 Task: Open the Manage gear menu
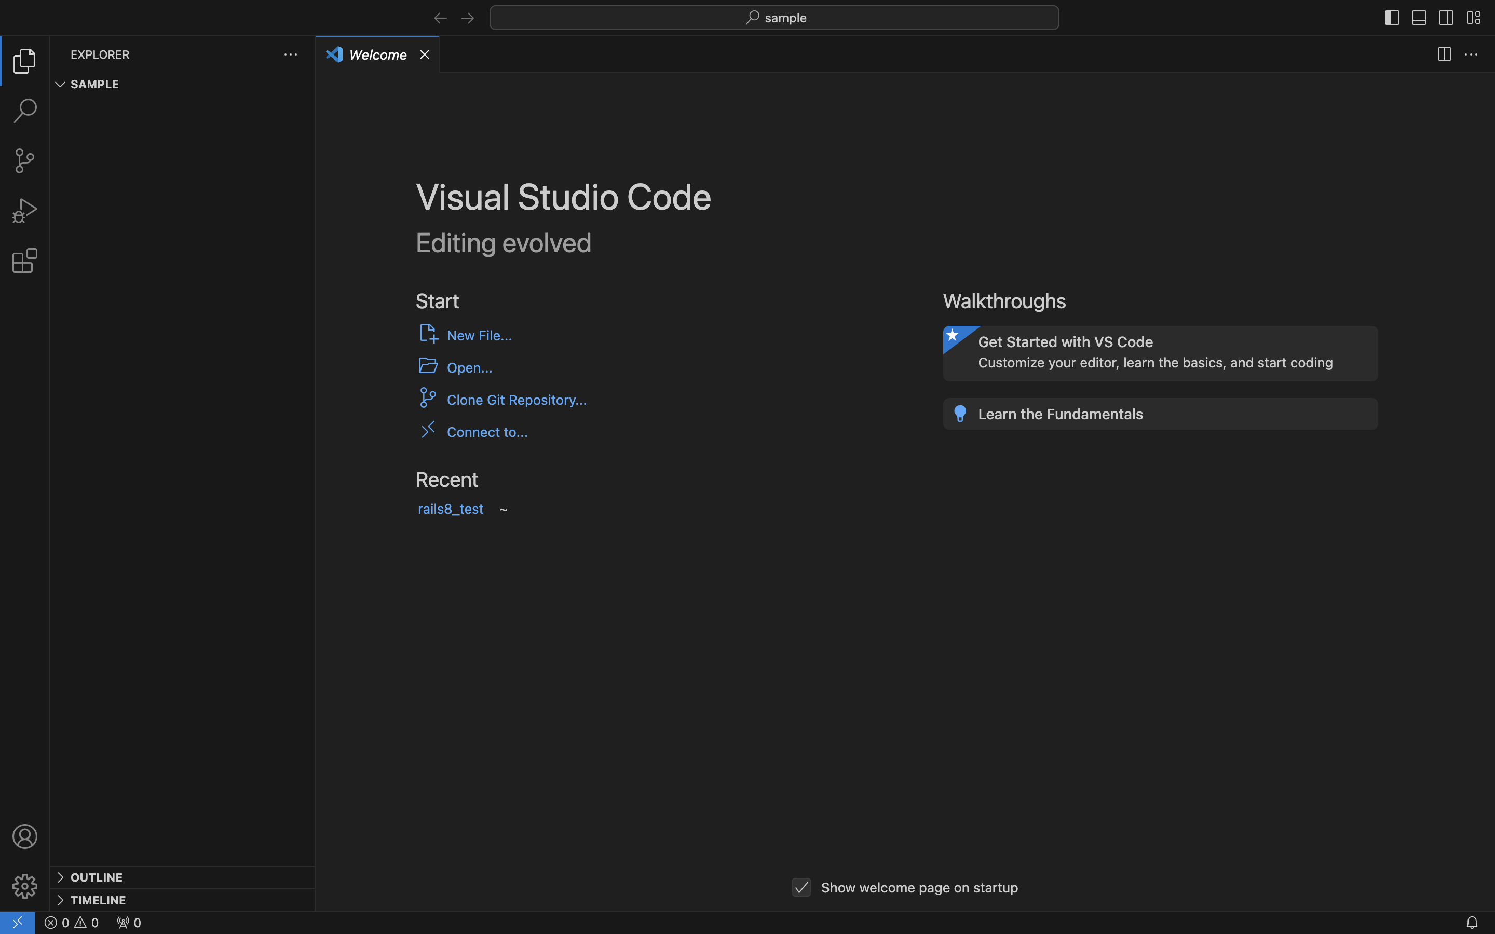[x=25, y=886]
